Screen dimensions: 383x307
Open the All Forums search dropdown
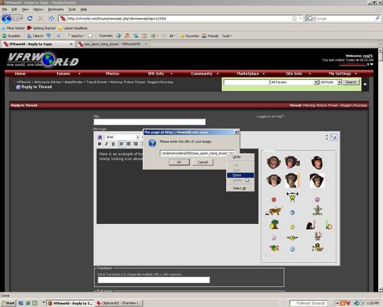(x=293, y=82)
